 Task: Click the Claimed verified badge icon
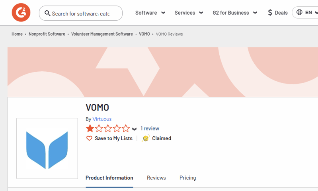tap(146, 138)
